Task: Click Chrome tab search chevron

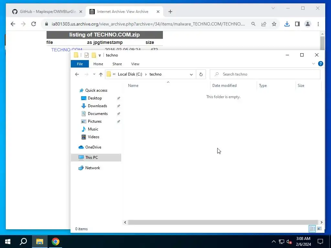Action: coord(273,8)
